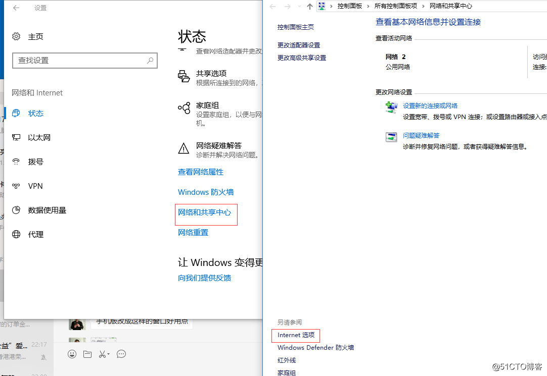Click 所有控制面板项 breadcrumb

point(396,6)
